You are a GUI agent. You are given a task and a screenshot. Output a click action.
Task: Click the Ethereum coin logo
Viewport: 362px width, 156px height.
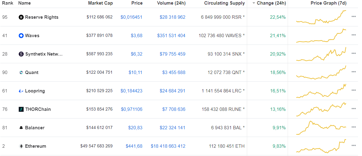[x=21, y=146]
